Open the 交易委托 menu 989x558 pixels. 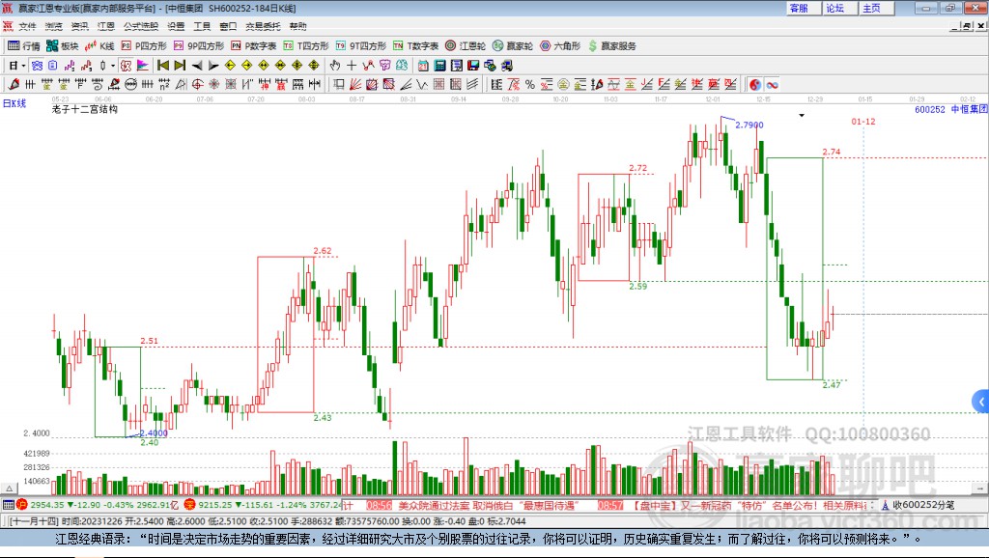click(x=263, y=26)
